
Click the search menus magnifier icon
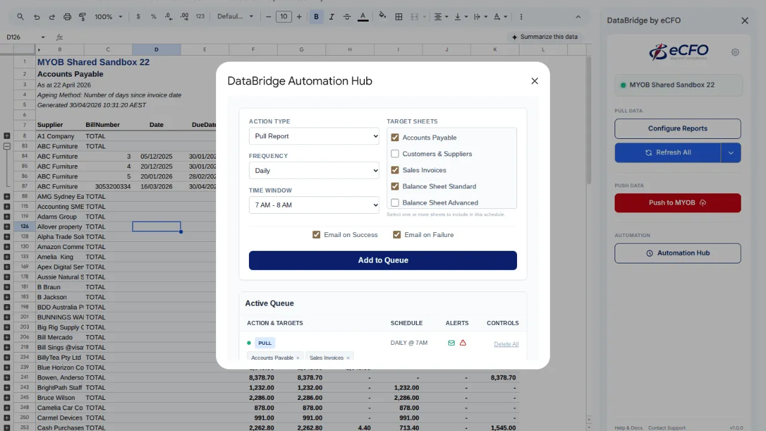point(21,17)
